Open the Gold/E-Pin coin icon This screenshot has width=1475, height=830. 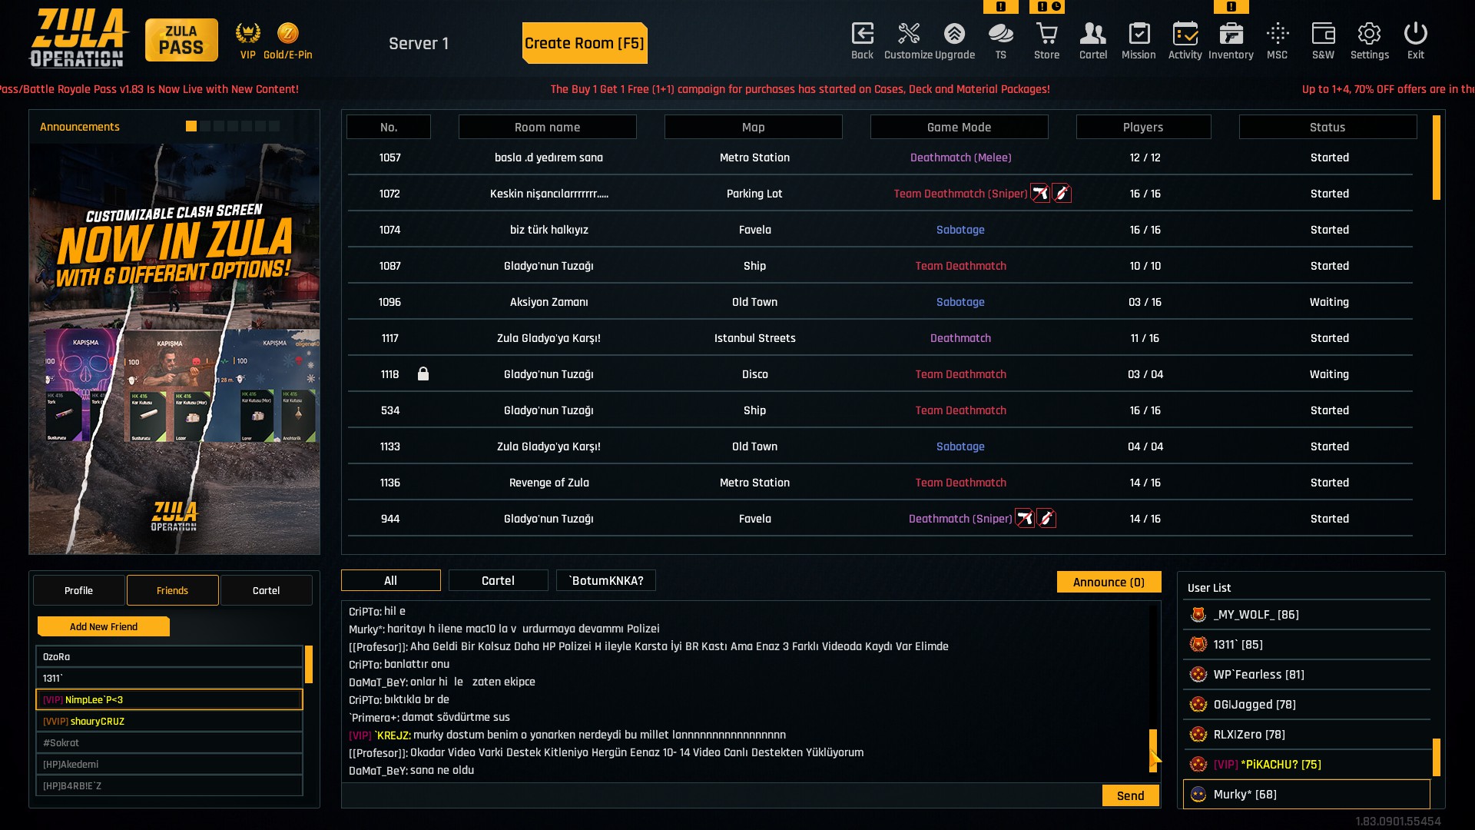pyautogui.click(x=288, y=33)
